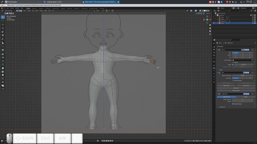This screenshot has height=144, width=257.
Task: Click the viewport zoom magnifier gizmo
Action: (210, 25)
